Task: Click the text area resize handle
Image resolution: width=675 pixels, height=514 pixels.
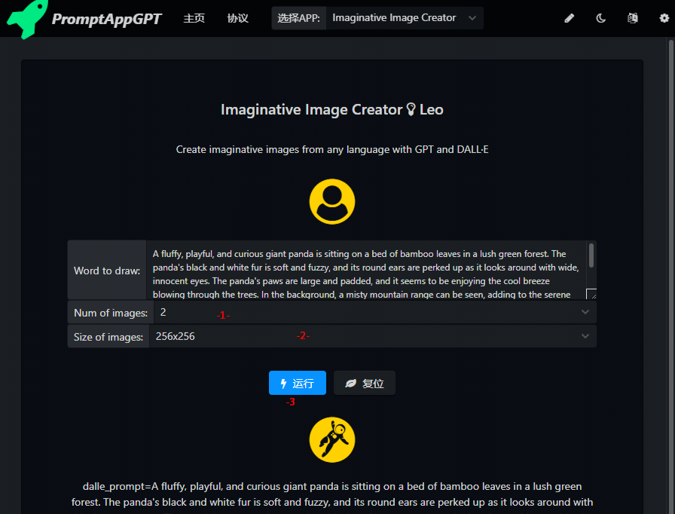Action: point(591,294)
